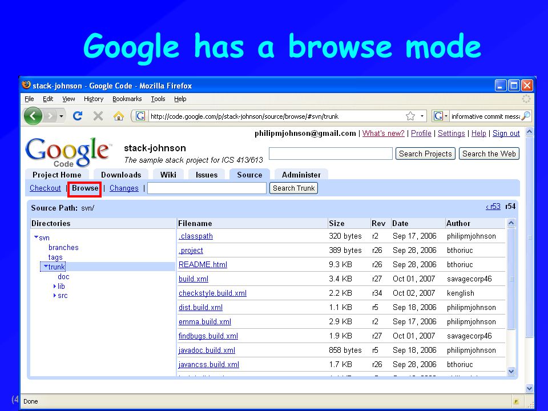548x411 pixels.
Task: Switch to the Project Home tab
Action: [x=57, y=175]
